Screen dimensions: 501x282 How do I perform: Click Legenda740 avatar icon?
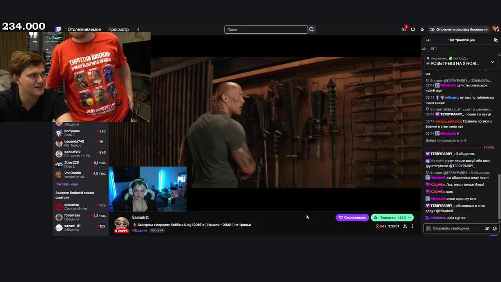click(59, 143)
